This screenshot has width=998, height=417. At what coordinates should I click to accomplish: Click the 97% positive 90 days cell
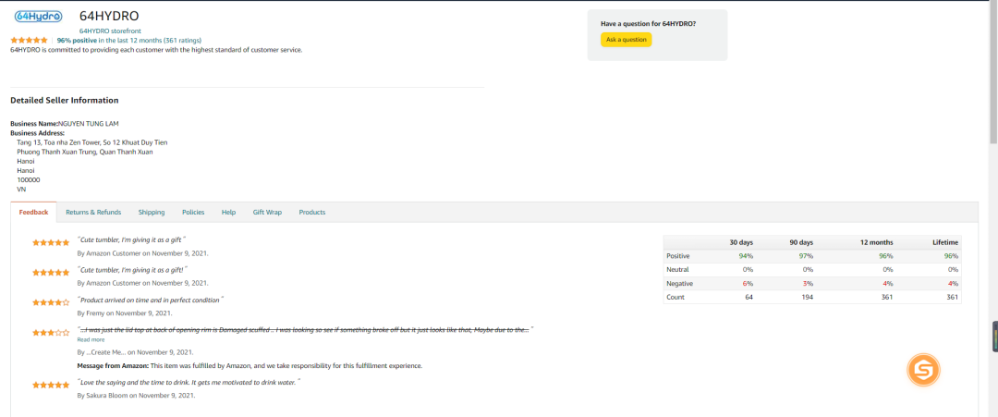click(x=805, y=256)
